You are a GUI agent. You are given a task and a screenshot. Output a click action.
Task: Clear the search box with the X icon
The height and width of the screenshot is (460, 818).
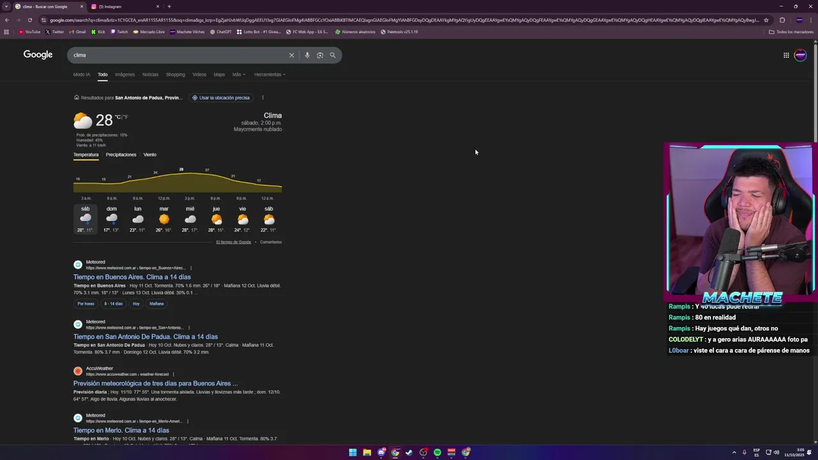pos(291,55)
